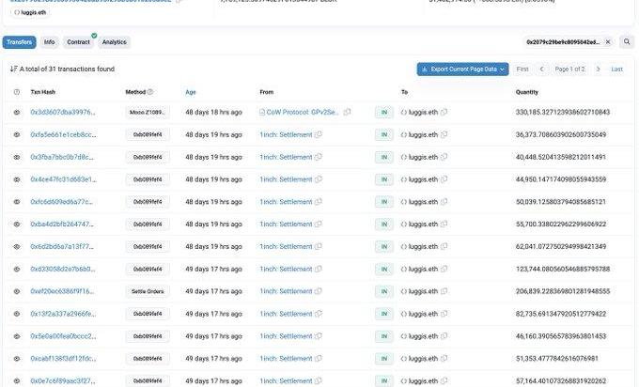Click the IN badge in the first row

click(x=384, y=112)
